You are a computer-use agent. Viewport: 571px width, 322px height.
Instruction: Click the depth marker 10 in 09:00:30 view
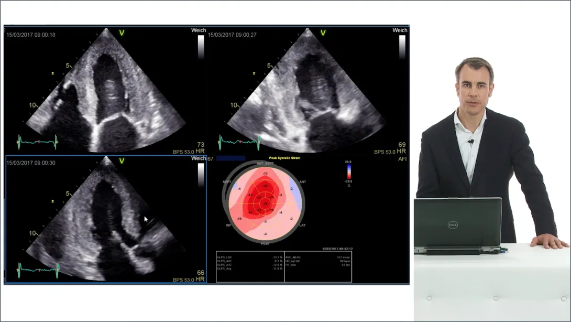click(x=32, y=233)
